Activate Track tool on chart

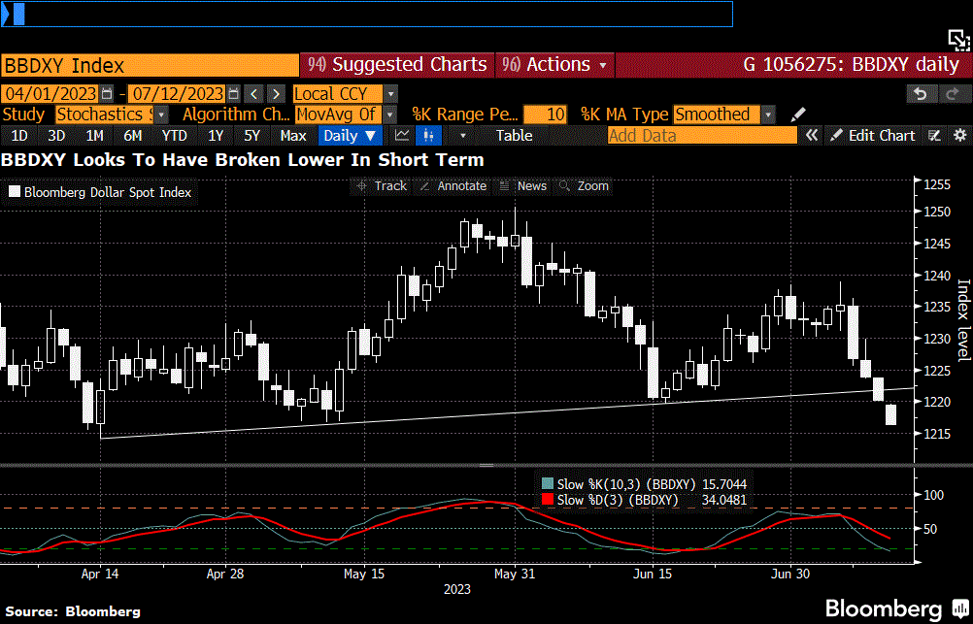click(383, 186)
